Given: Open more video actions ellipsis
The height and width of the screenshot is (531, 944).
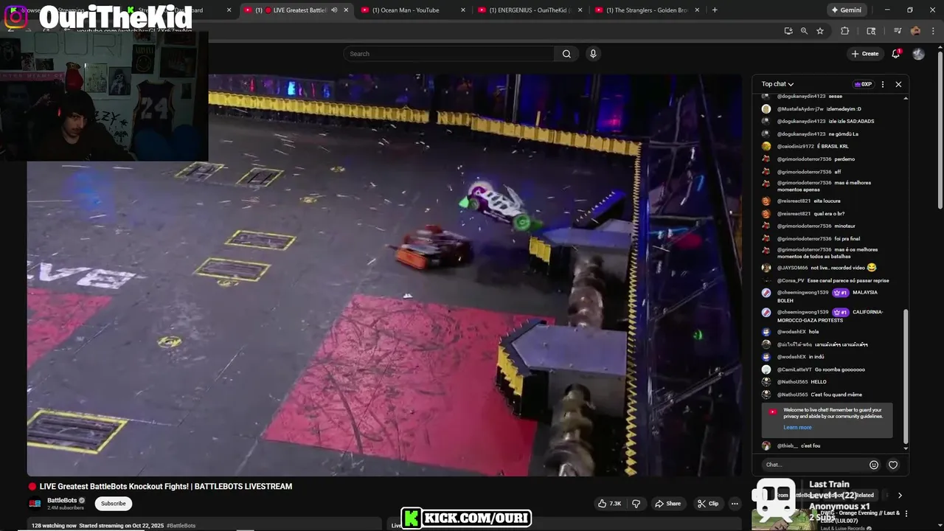Looking at the screenshot, I should tap(735, 504).
